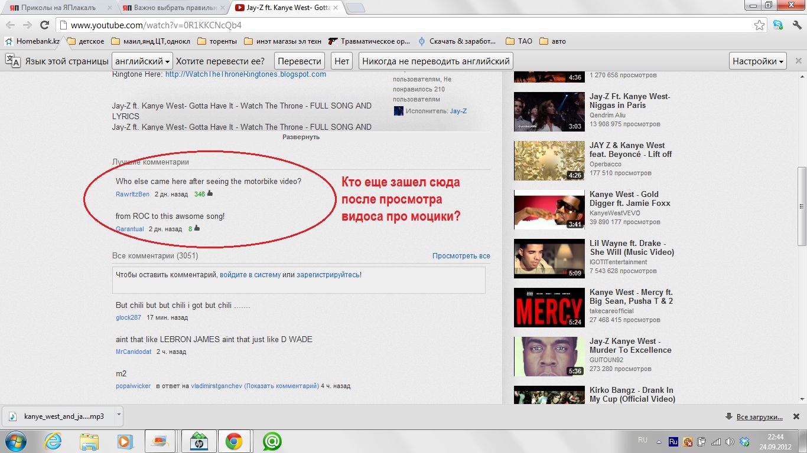The width and height of the screenshot is (807, 453).
Task: Open the английский language dropdown
Action: coord(142,61)
